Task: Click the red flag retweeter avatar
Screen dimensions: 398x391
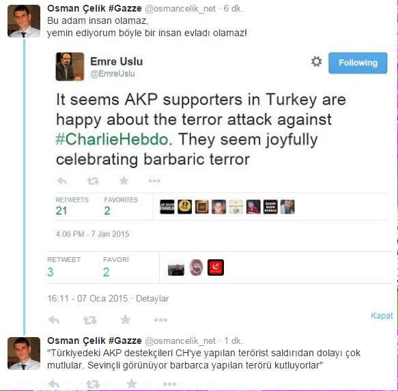Action: point(216,267)
